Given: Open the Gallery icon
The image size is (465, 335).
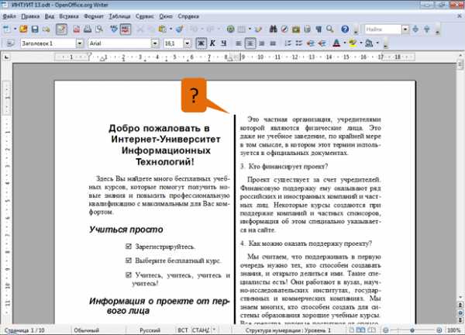Looking at the screenshot, I should point(296,29).
